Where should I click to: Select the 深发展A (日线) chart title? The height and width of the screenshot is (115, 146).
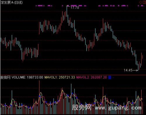pos(12,2)
